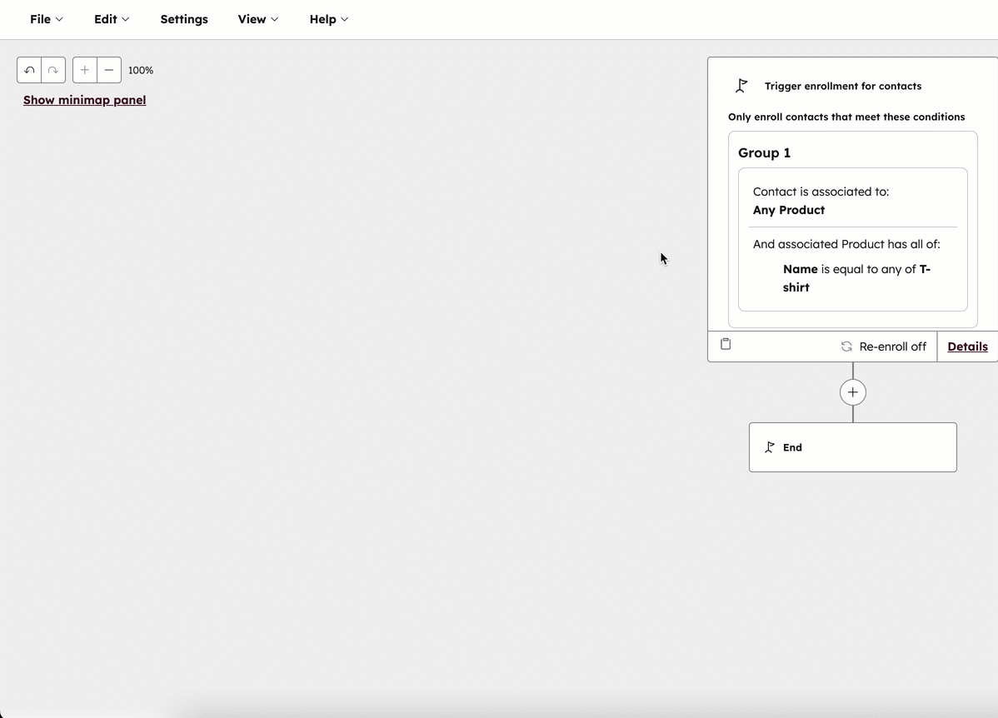998x718 pixels.
Task: Click the re-enroll sync icon
Action: coord(846,346)
